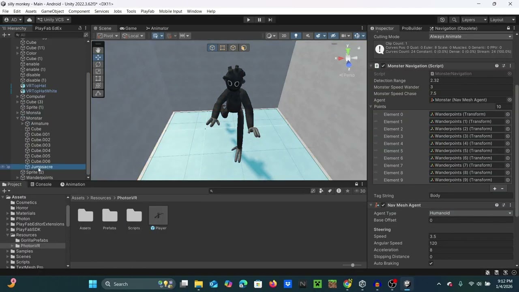This screenshot has width=519, height=292.
Task: Toggle Auto Braking checkbox
Action: 431,264
